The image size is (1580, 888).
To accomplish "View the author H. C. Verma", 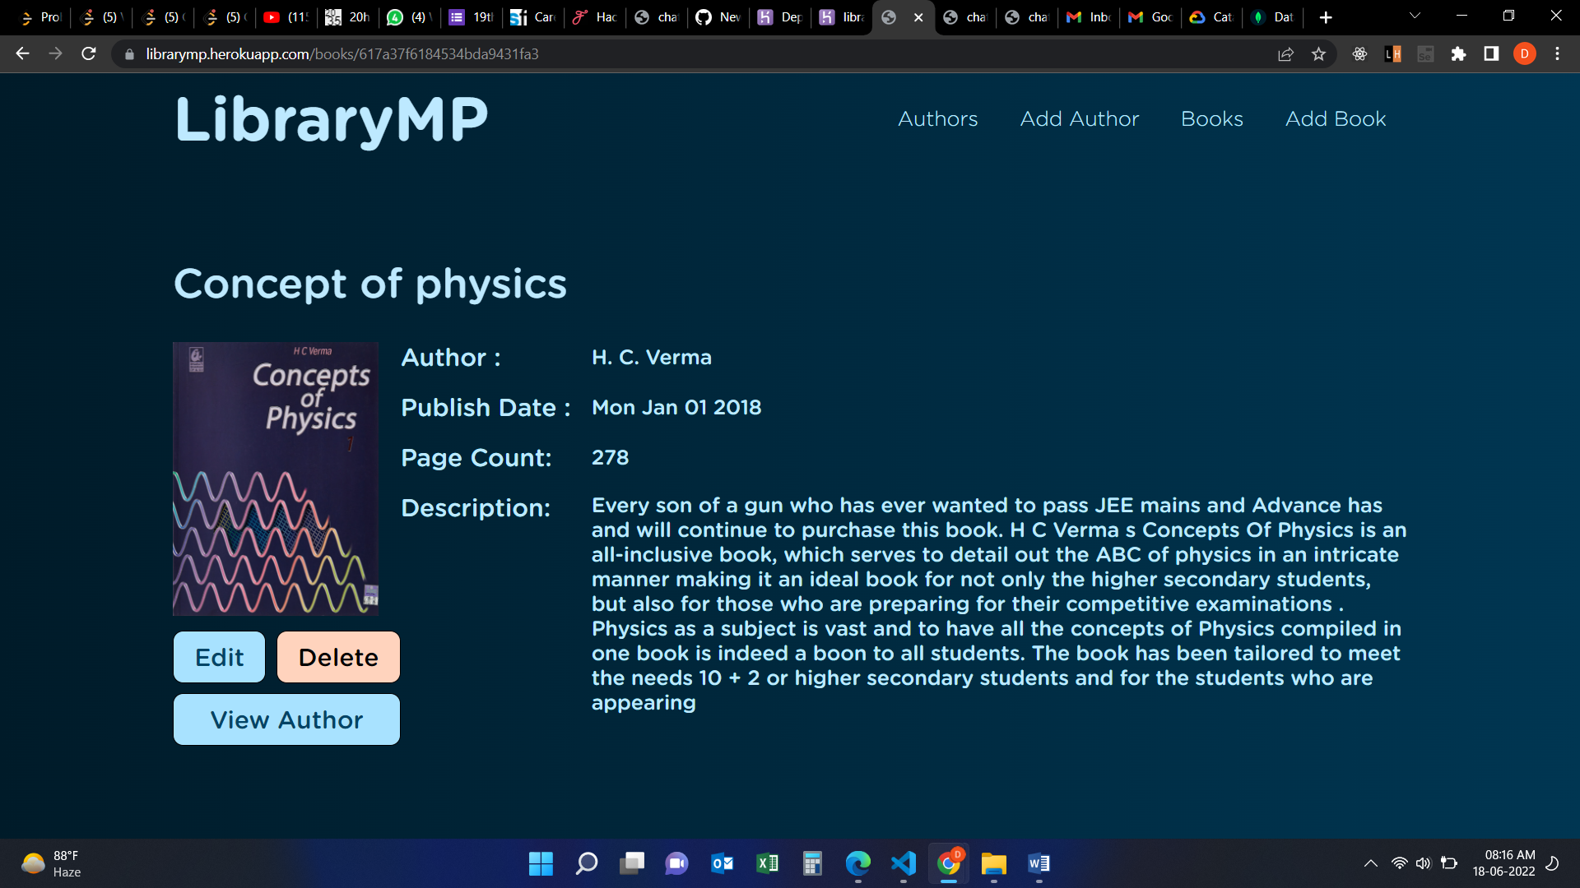I will click(x=286, y=719).
